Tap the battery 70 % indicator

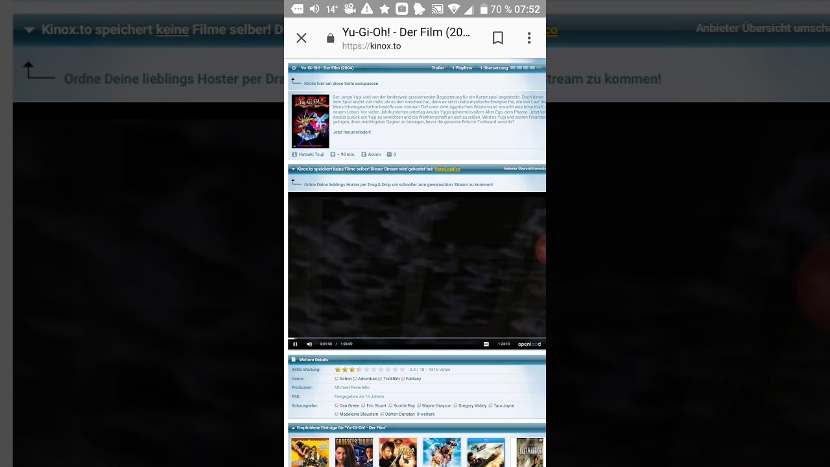(495, 9)
